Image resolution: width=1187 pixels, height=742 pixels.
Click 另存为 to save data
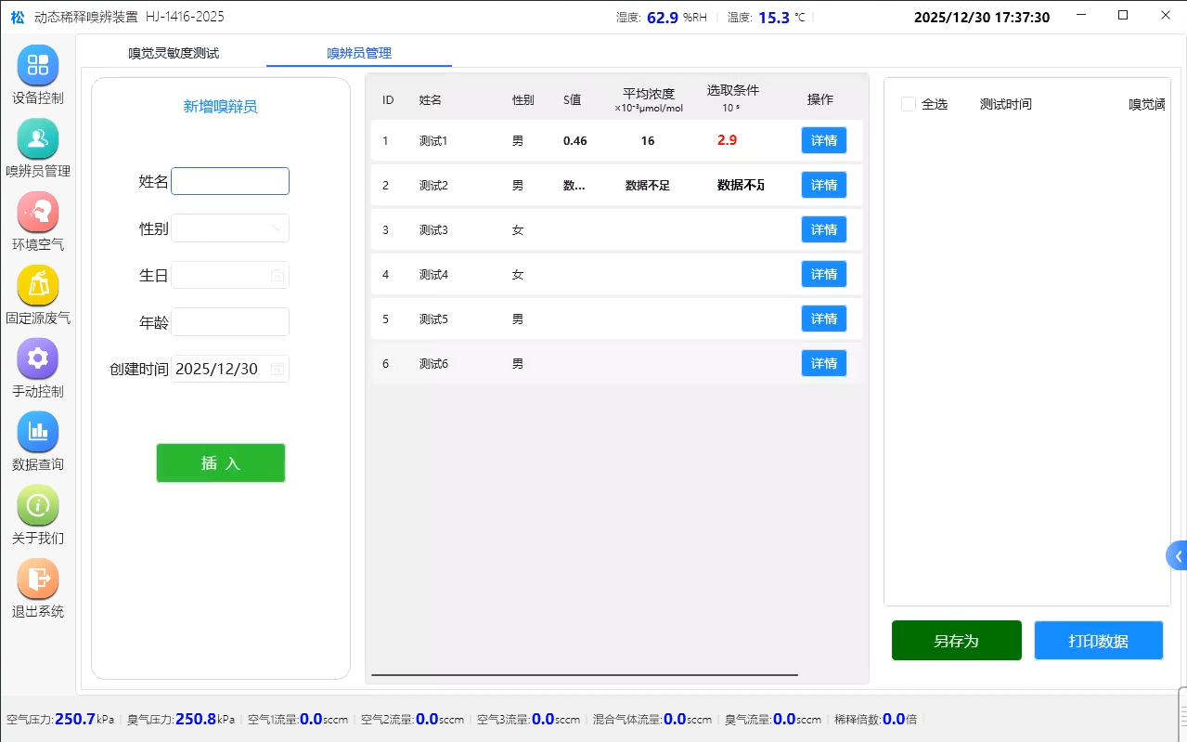tap(956, 640)
